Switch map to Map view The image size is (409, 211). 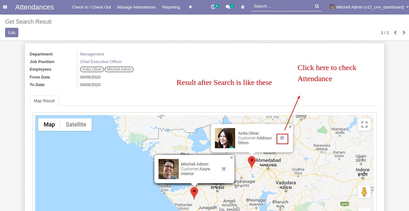point(49,125)
